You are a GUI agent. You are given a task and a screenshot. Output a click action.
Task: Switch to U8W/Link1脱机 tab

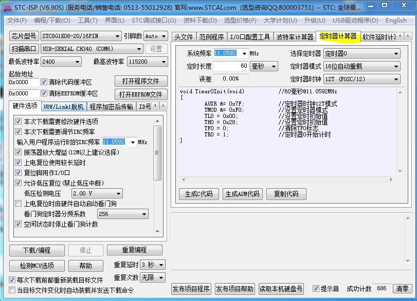64,107
